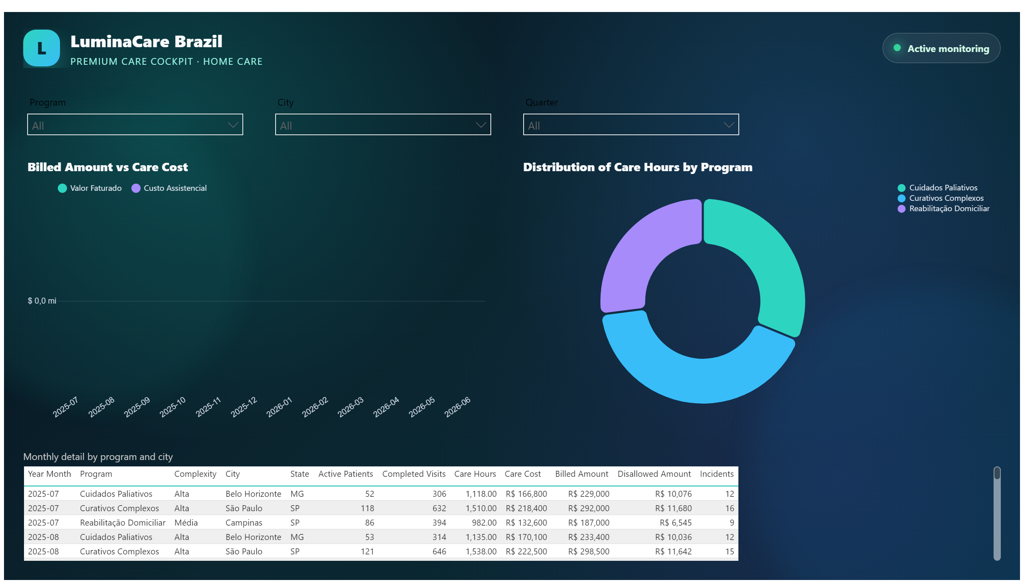The width and height of the screenshot is (1024, 584).
Task: Sort by the Care Cost column header
Action: click(x=522, y=474)
